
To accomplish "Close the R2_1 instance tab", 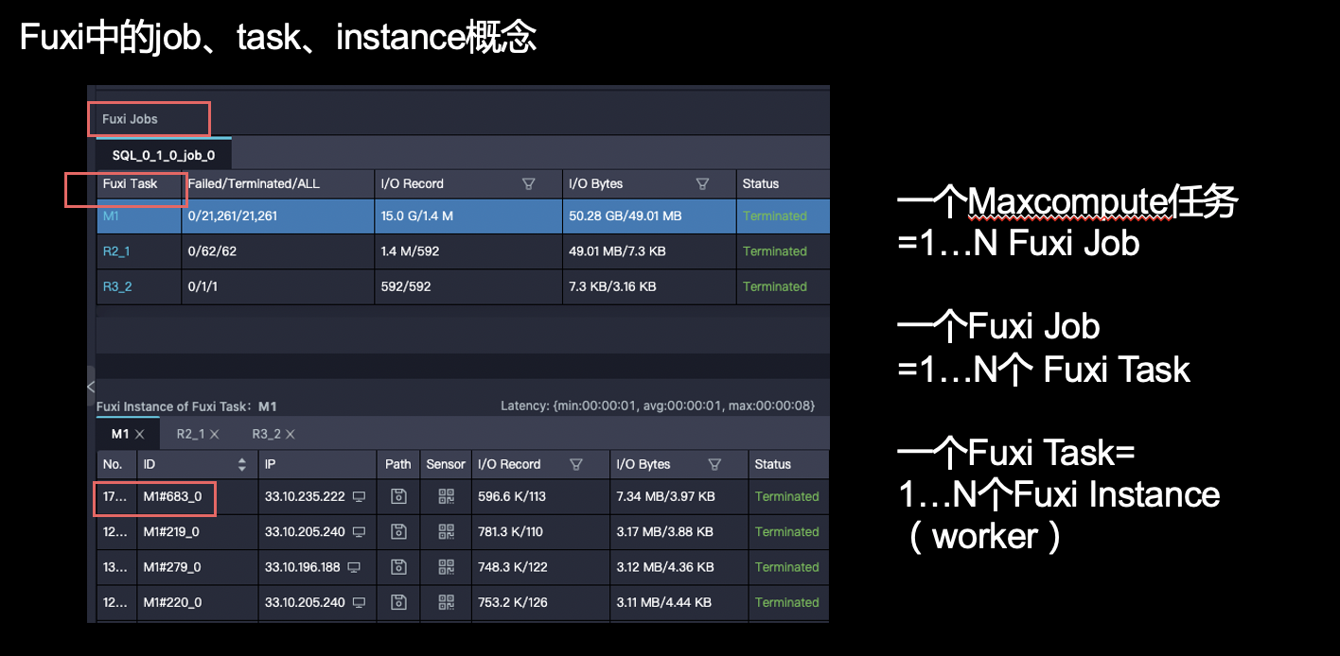I will pos(214,434).
